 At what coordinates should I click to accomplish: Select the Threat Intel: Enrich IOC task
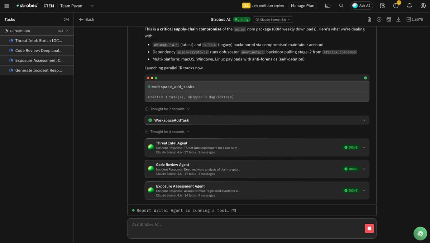37,40
